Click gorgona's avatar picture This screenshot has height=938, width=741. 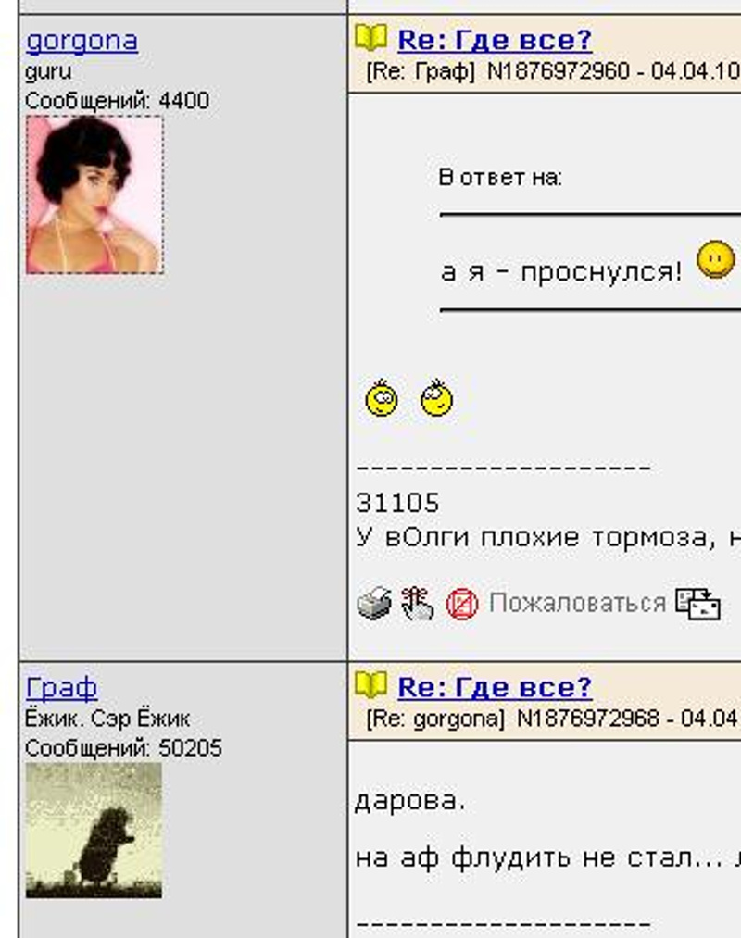coord(94,195)
